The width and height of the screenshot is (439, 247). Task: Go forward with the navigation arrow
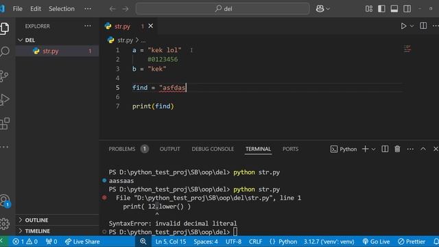coord(126,9)
